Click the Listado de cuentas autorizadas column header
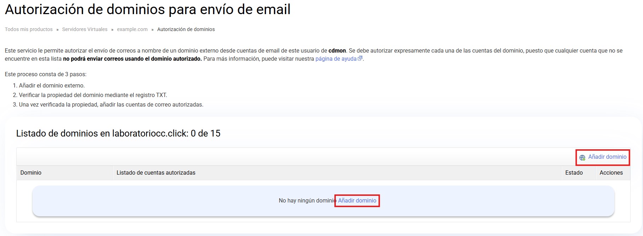Viewport: 643px width, 236px height. point(156,173)
